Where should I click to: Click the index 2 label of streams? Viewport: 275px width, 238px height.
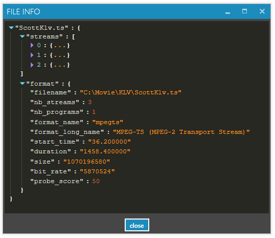pos(39,65)
